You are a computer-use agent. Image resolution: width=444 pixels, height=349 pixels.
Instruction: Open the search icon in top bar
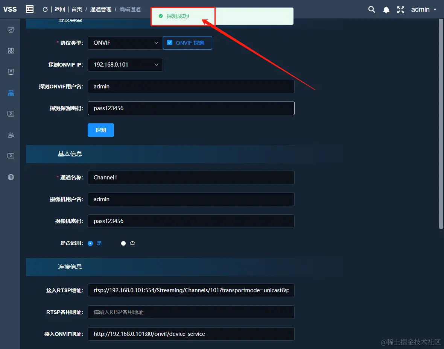coord(371,9)
